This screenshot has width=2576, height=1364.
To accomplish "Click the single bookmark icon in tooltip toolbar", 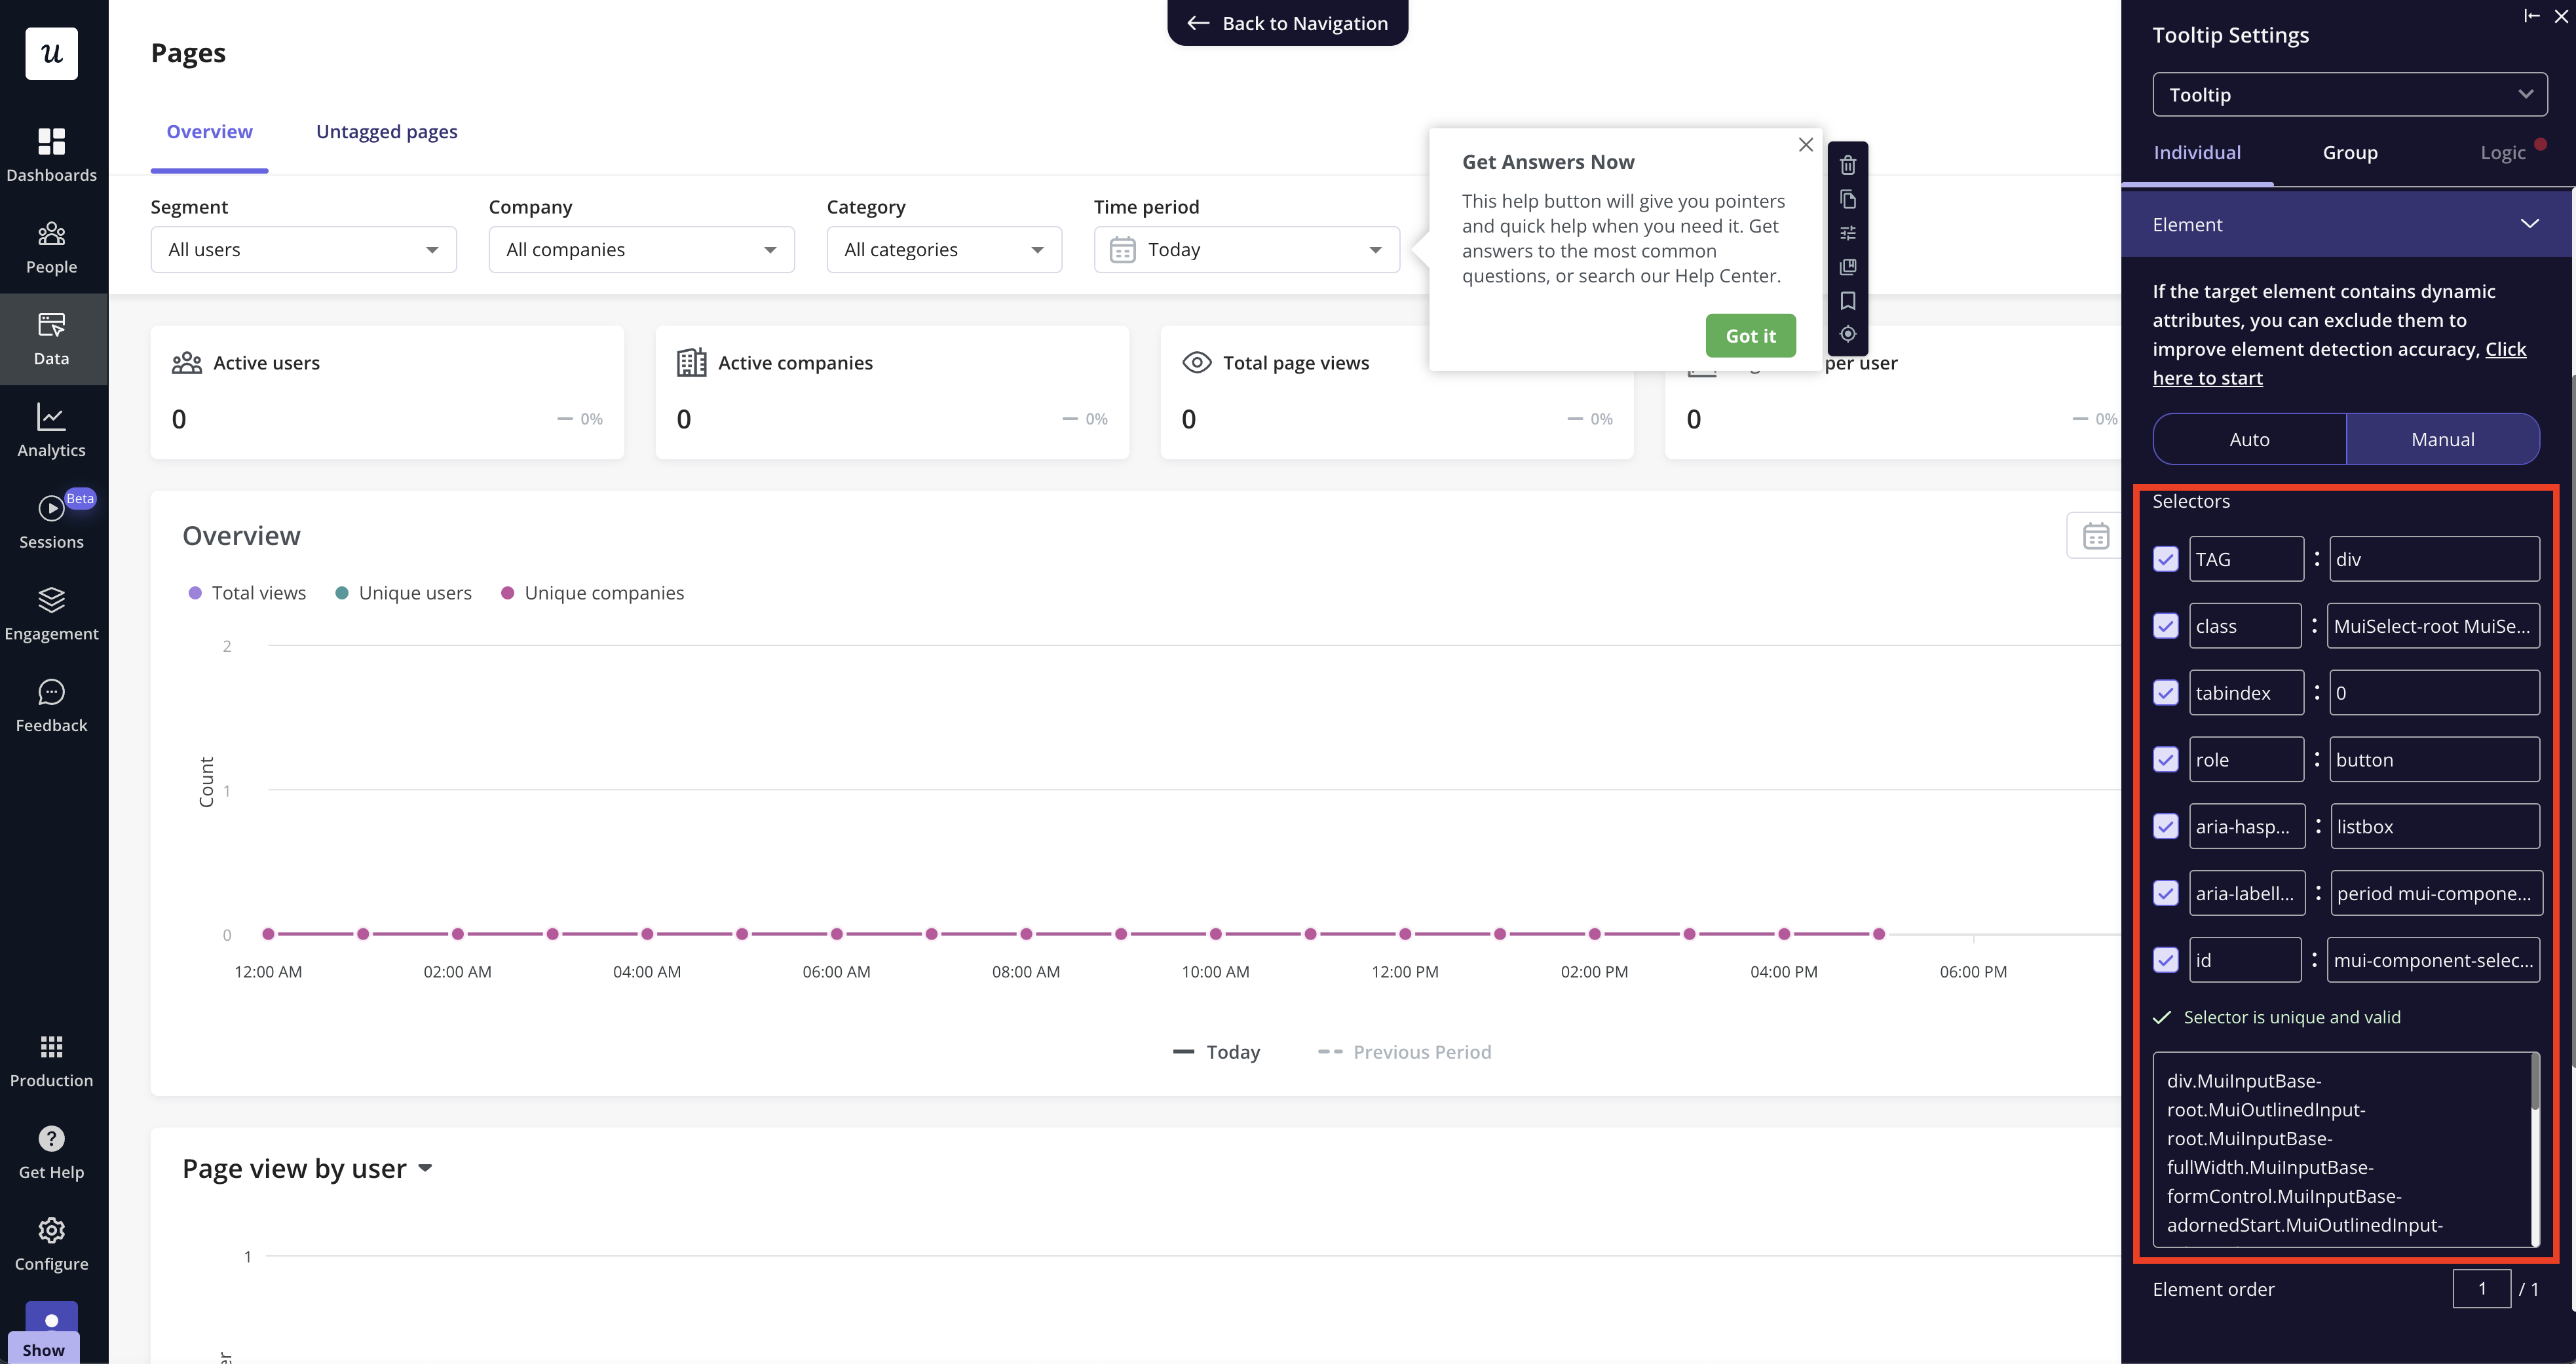I will click(x=1847, y=300).
